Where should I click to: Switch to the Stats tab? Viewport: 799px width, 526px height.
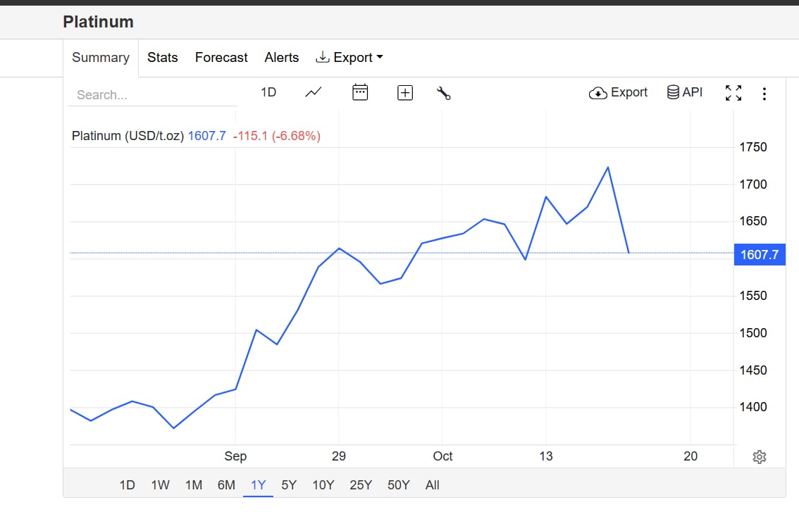[x=162, y=58]
